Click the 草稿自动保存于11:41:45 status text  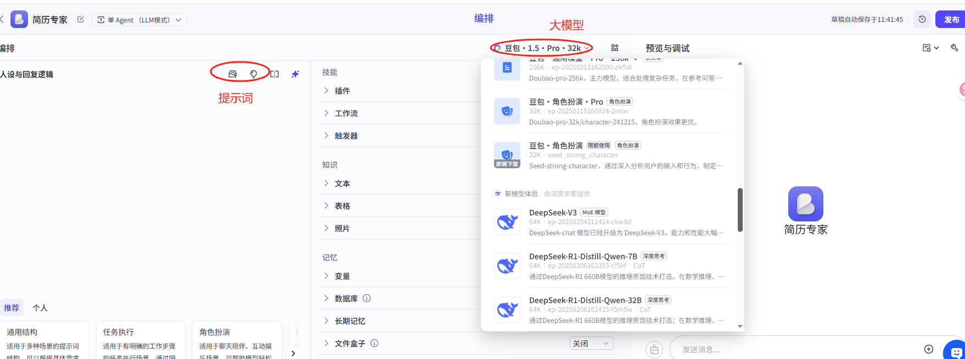point(867,19)
